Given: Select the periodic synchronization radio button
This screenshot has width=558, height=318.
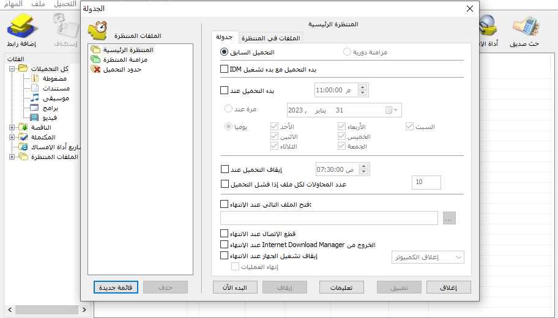Looking at the screenshot, I should (347, 52).
